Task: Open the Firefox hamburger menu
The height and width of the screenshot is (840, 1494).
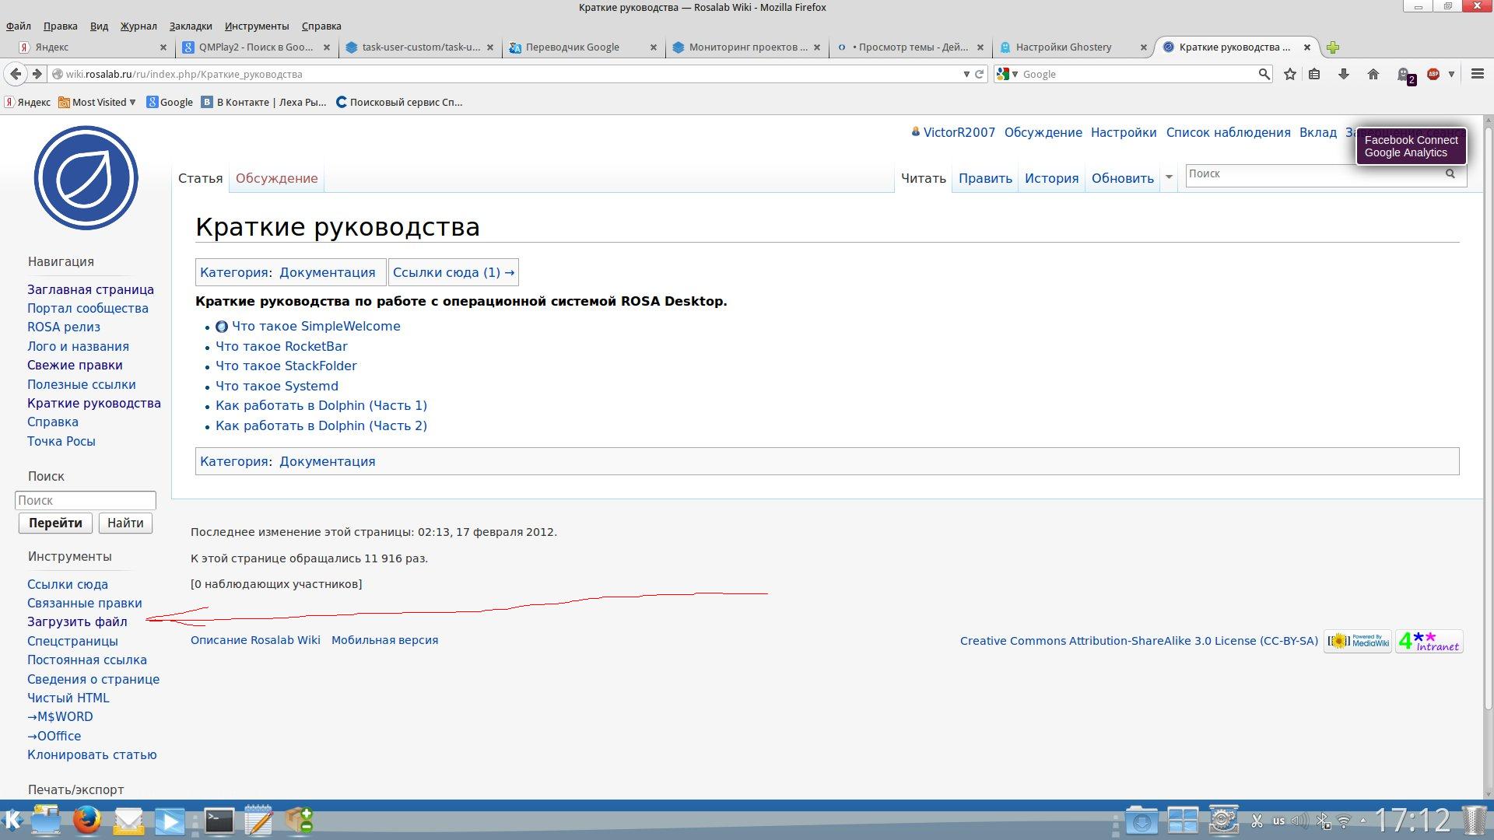Action: 1478,74
